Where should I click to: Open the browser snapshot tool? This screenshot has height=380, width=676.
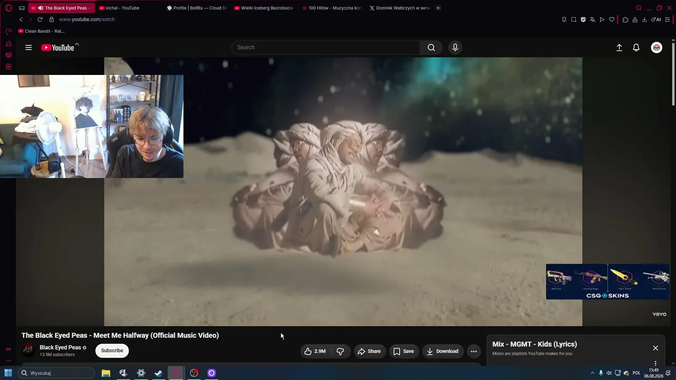click(574, 20)
